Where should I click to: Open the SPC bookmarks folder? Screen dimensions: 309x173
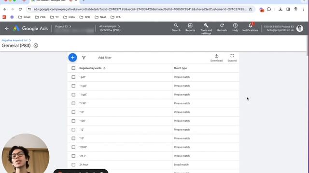point(84,17)
